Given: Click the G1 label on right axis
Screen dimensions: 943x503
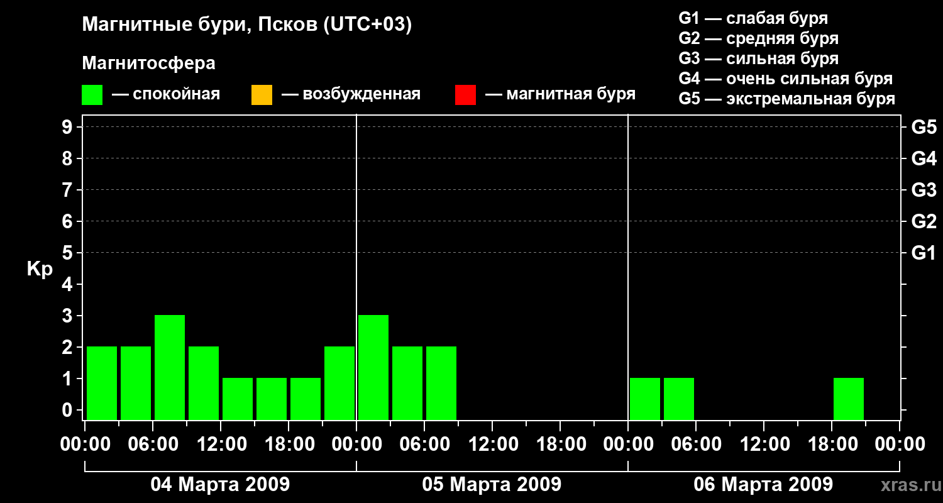Looking at the screenshot, I should pos(924,253).
